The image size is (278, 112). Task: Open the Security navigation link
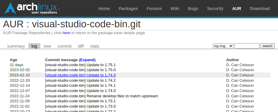(215, 9)
